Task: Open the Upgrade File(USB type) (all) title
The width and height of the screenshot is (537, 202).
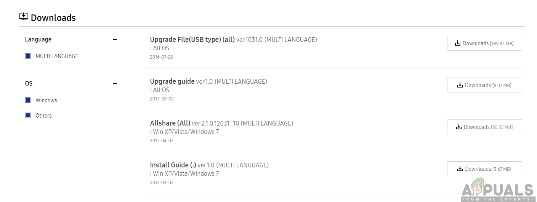Action: 192,39
